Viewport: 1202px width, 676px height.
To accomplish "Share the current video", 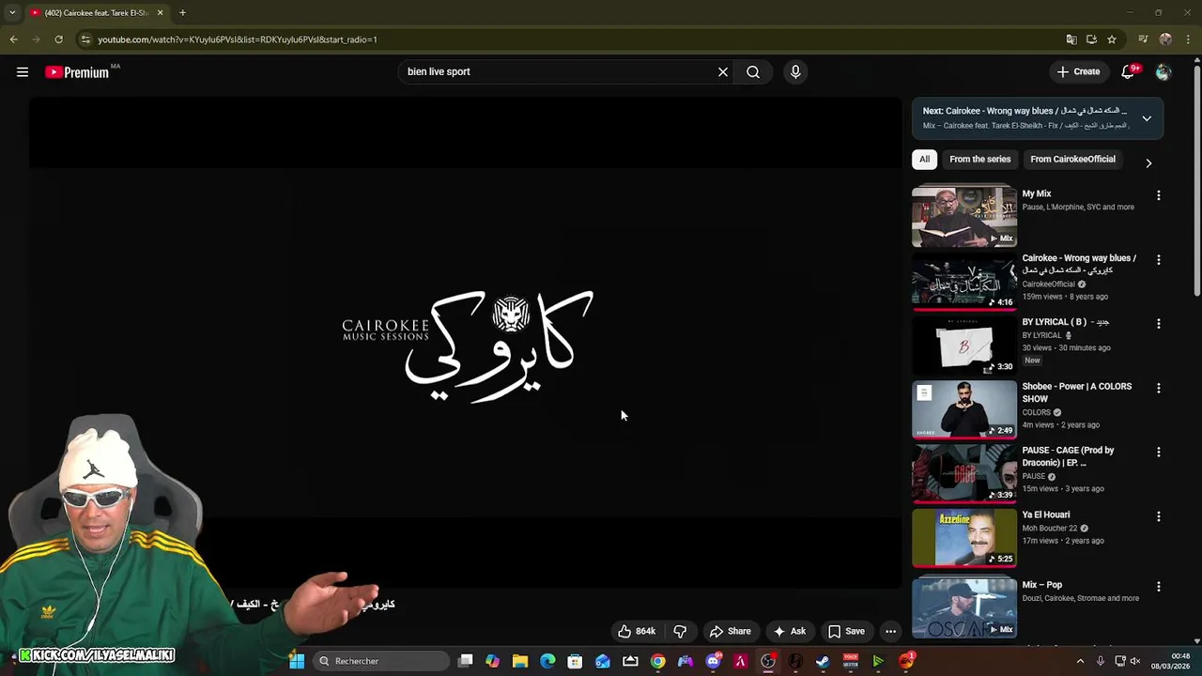I will click(x=731, y=631).
